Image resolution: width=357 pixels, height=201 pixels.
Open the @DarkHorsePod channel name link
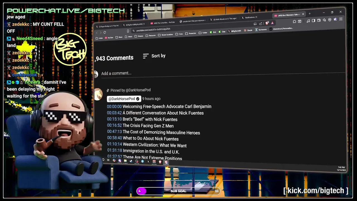click(124, 99)
